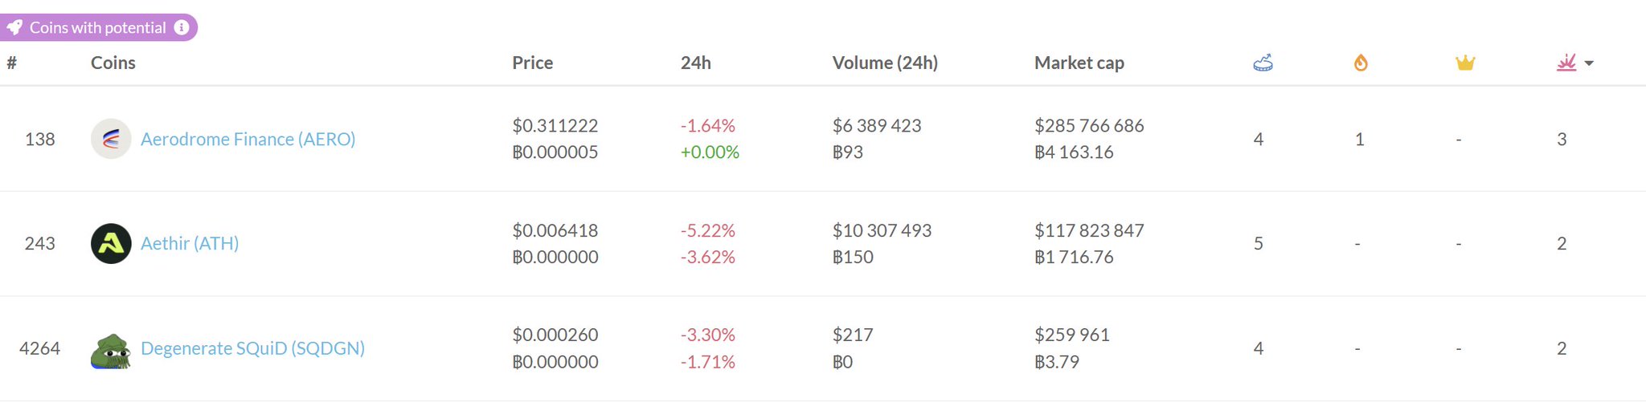Sort table by Price column header

tap(532, 63)
